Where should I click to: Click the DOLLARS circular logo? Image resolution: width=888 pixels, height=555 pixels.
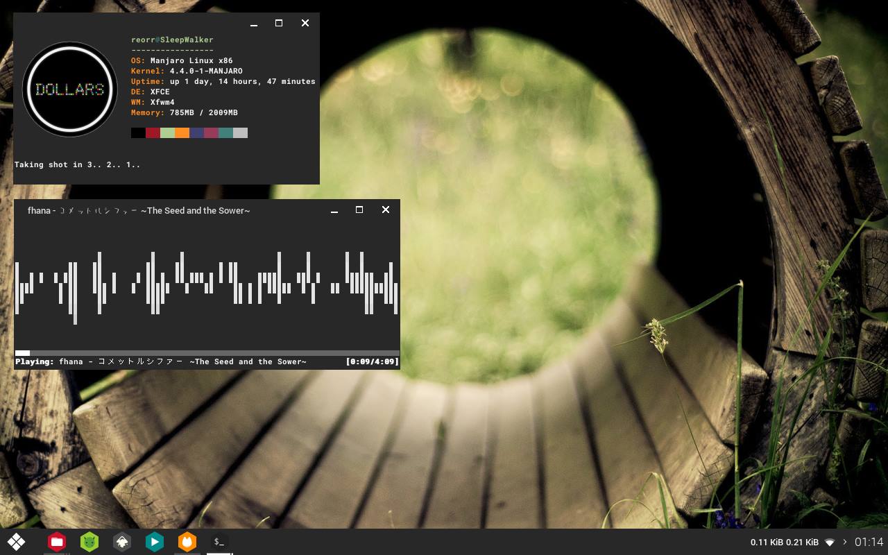tap(69, 89)
